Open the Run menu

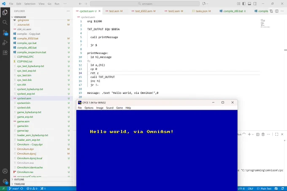click(57, 4)
